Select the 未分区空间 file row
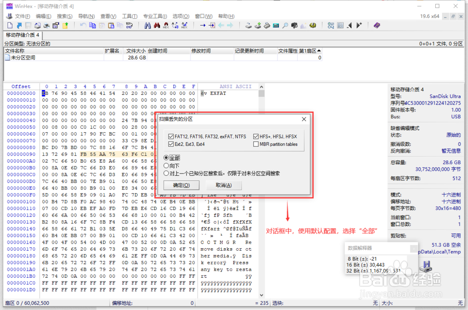468x310 pixels. point(163,58)
